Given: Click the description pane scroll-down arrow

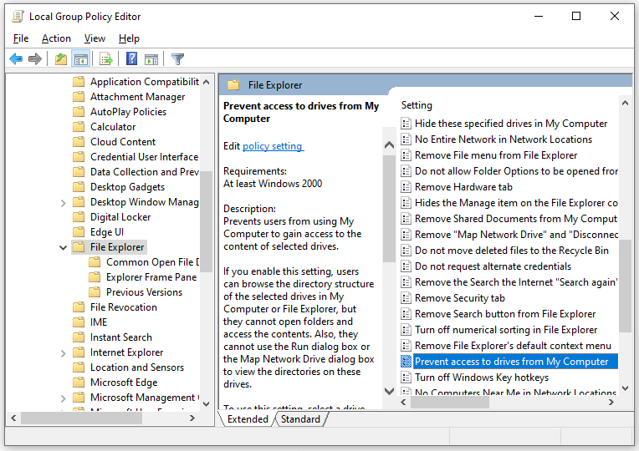Looking at the screenshot, I should tap(390, 391).
